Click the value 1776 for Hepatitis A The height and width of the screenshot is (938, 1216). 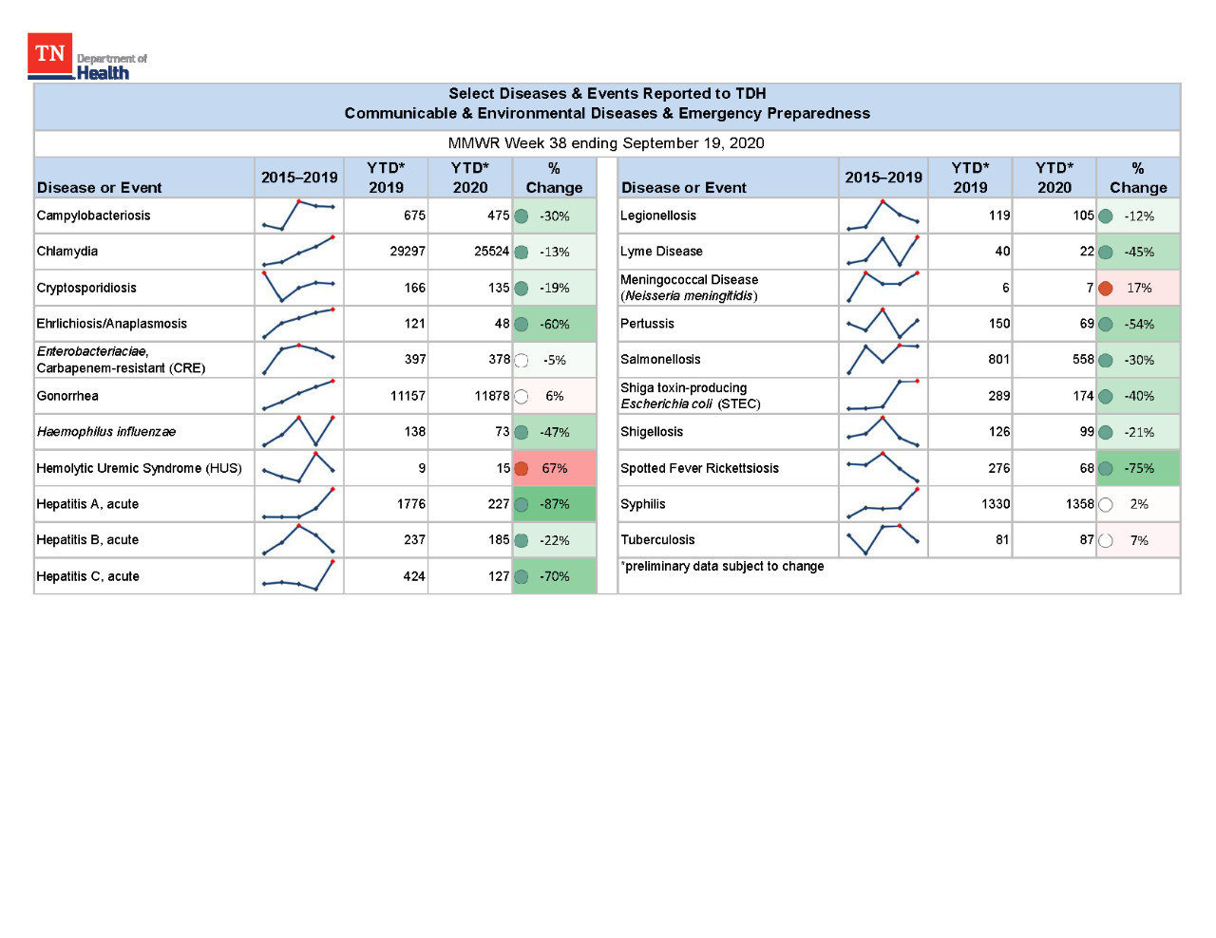pyautogui.click(x=411, y=504)
